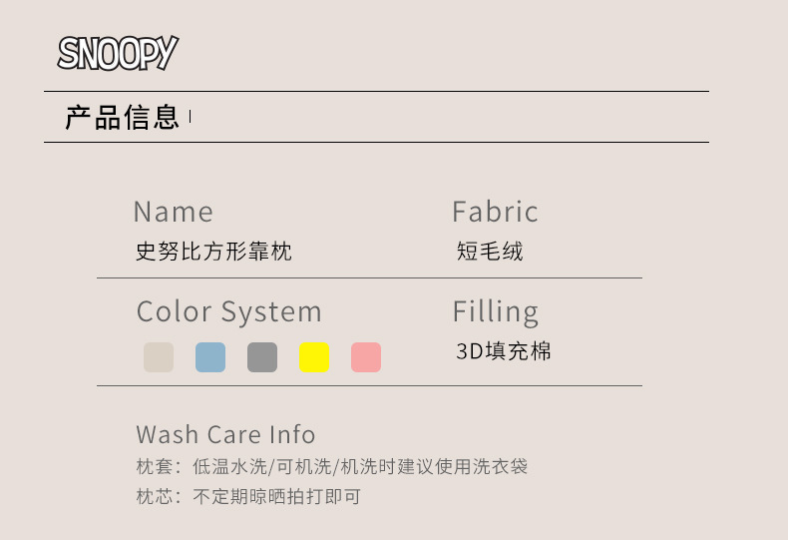Choose the yellow color swatch
Viewport: 788px width, 540px height.
[314, 357]
